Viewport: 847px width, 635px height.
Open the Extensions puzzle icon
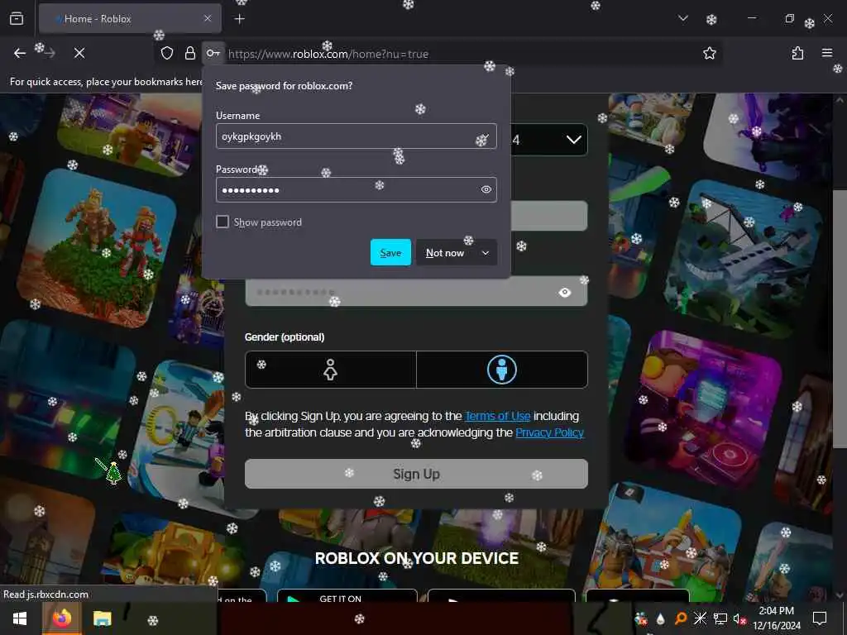click(797, 53)
